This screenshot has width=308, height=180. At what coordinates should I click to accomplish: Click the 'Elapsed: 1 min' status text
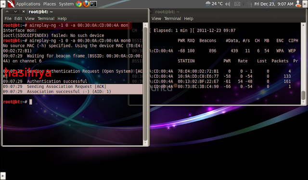click(x=170, y=30)
